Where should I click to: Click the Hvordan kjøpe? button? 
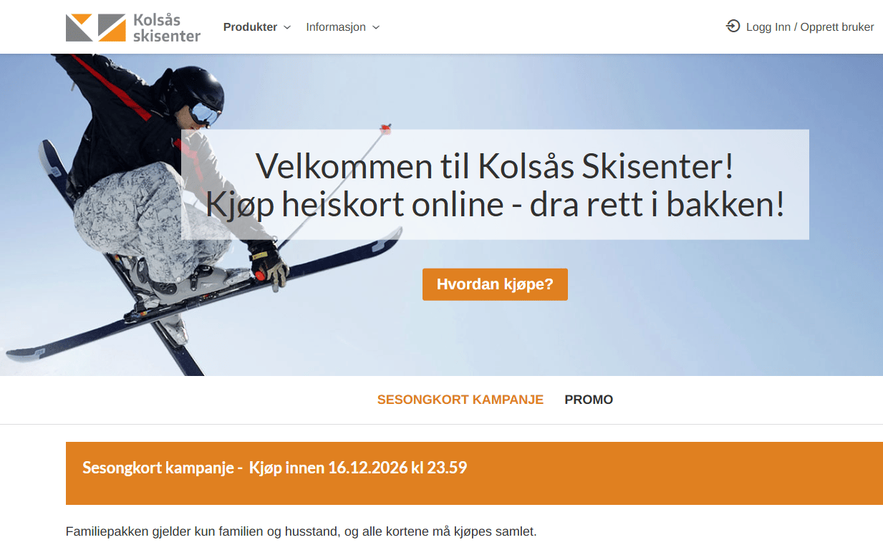(495, 284)
